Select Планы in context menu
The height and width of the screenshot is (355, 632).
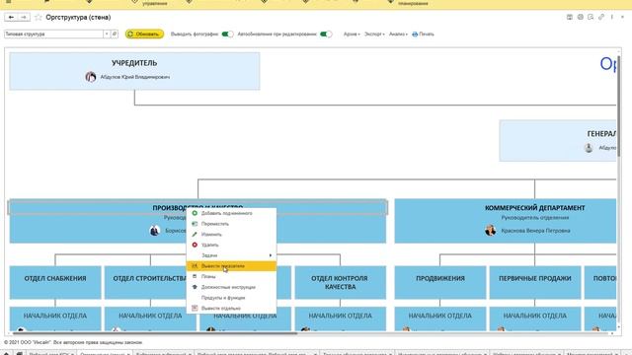(x=231, y=276)
